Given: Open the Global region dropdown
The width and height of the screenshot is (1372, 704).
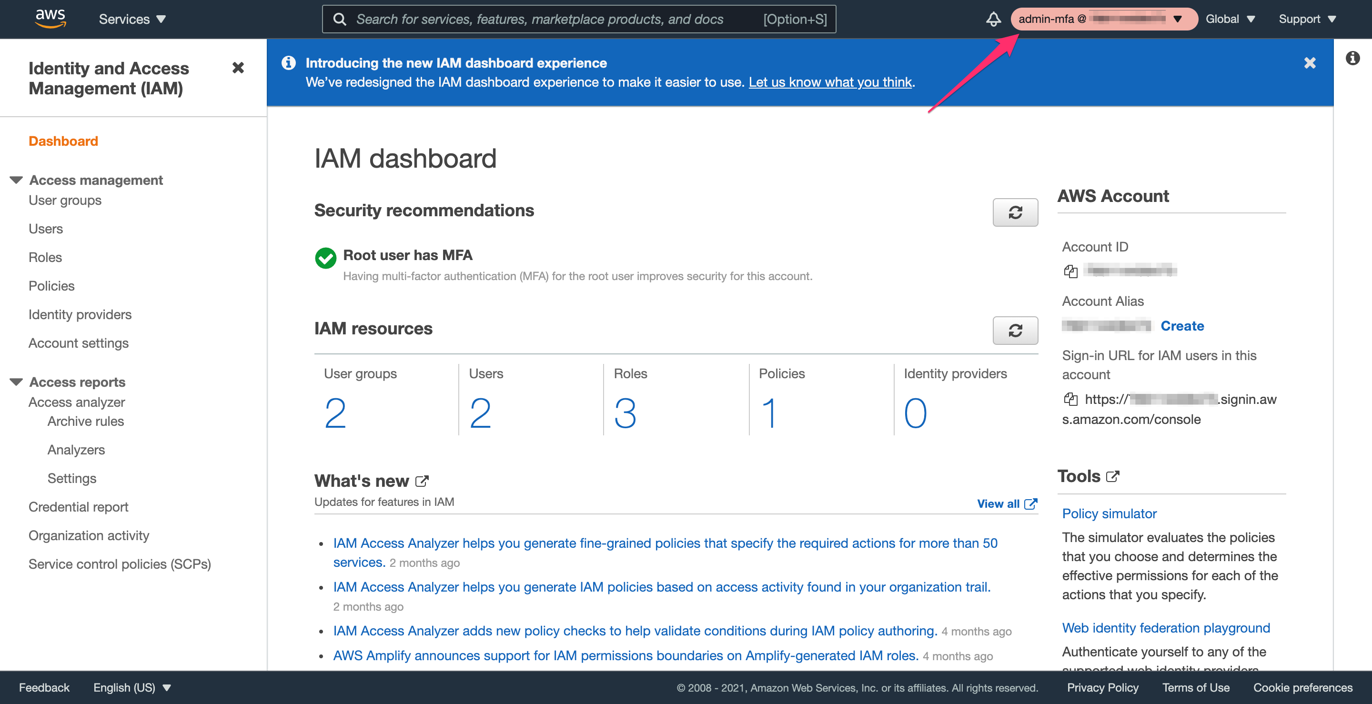Looking at the screenshot, I should [x=1231, y=19].
